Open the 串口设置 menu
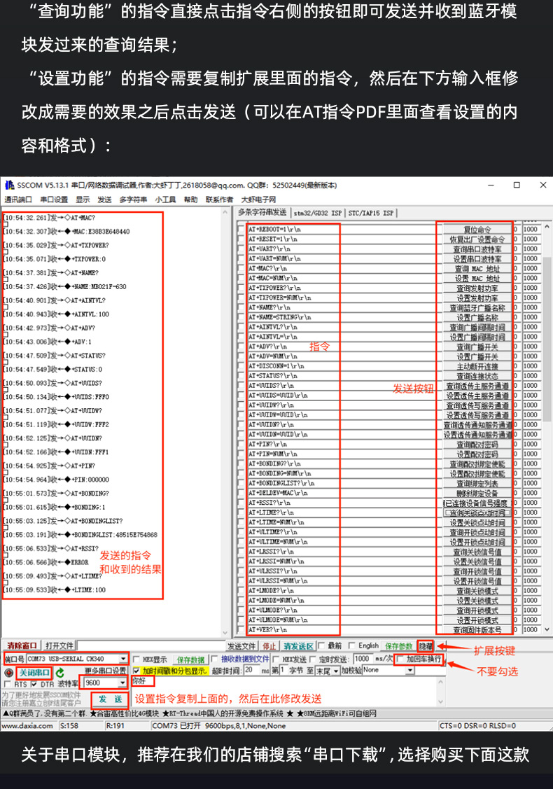The image size is (553, 789). [x=54, y=200]
